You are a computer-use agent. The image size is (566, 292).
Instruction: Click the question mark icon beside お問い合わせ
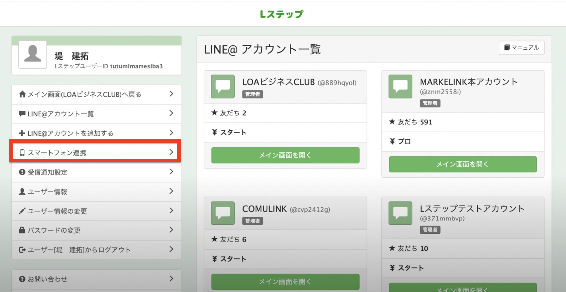click(x=22, y=279)
